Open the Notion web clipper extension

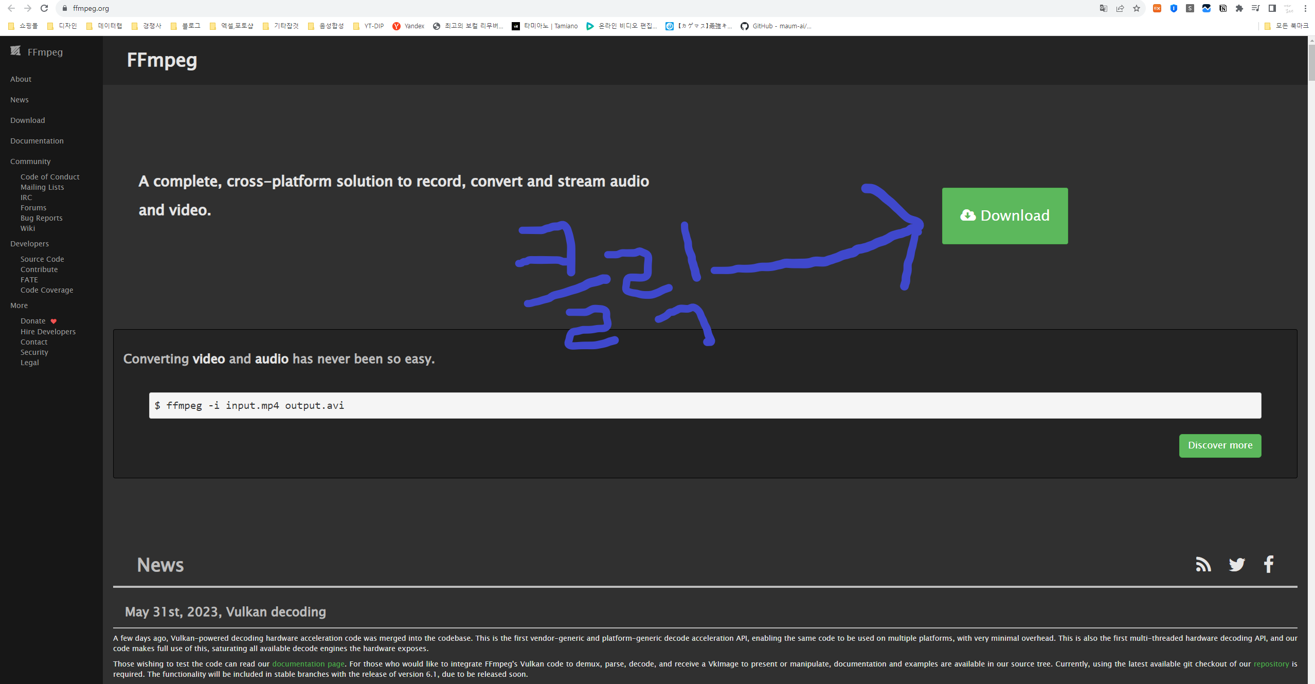(1223, 8)
